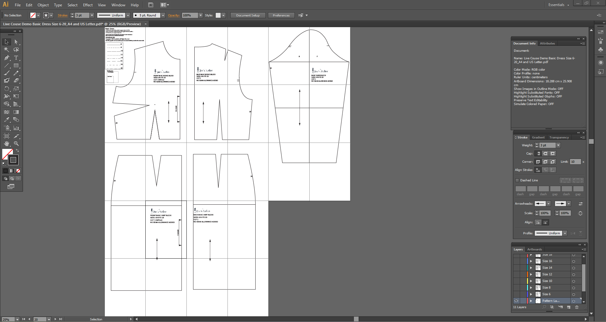Click the Opacity label link
The height and width of the screenshot is (322, 606).
pos(173,15)
